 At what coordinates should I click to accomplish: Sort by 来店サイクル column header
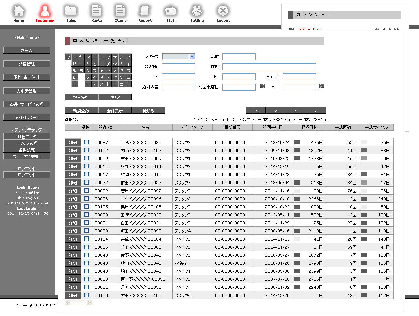(x=376, y=127)
